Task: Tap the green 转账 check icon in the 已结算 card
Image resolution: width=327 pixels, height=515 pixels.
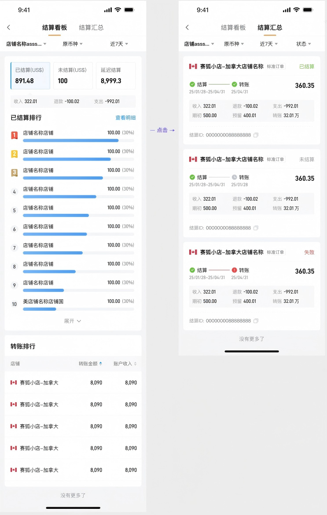Action: coord(235,85)
